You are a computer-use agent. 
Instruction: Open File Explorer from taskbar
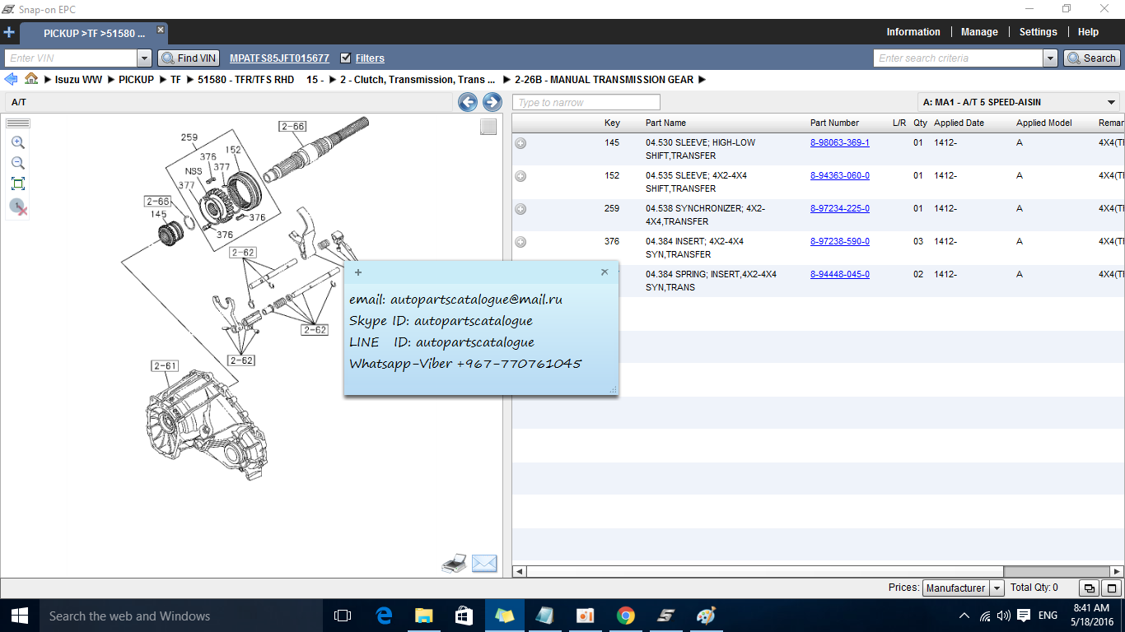click(x=424, y=616)
